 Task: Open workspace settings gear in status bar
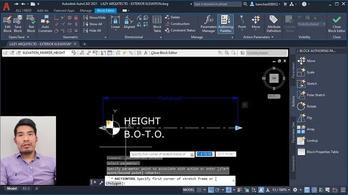pos(295,190)
